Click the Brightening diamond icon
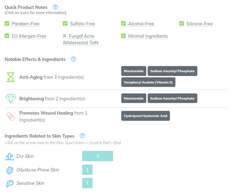The image size is (234, 193). pos(11,99)
